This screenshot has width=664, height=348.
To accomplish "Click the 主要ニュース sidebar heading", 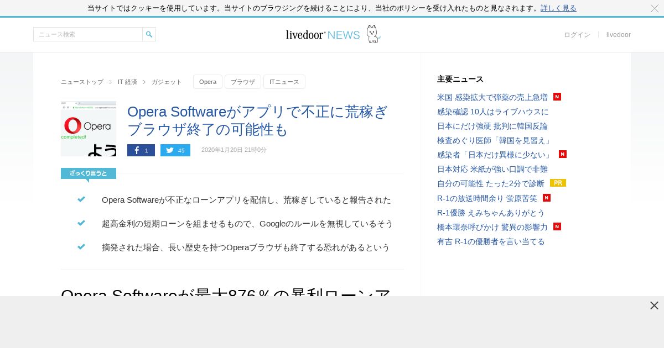I will point(460,79).
